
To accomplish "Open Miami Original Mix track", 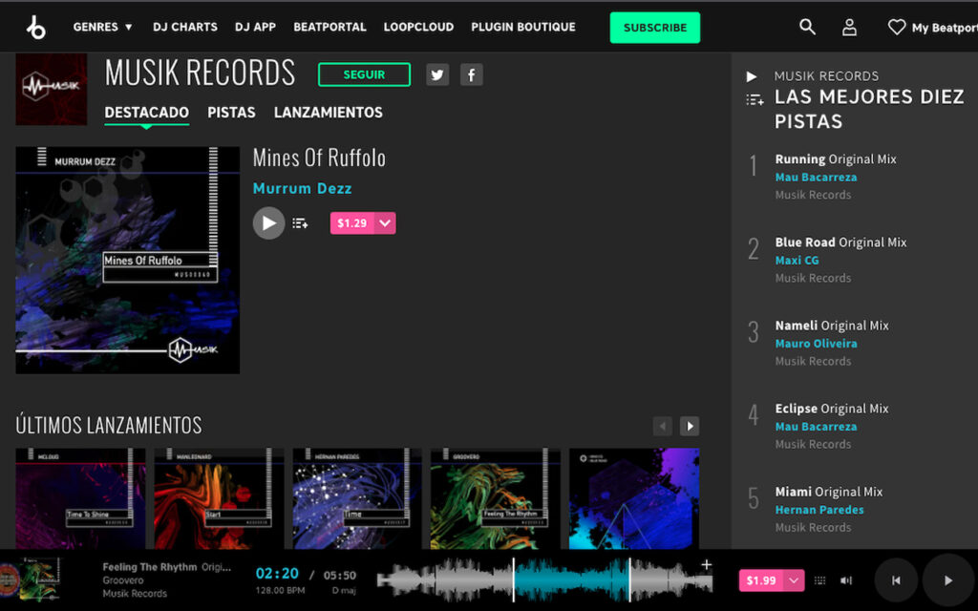I will point(829,492).
